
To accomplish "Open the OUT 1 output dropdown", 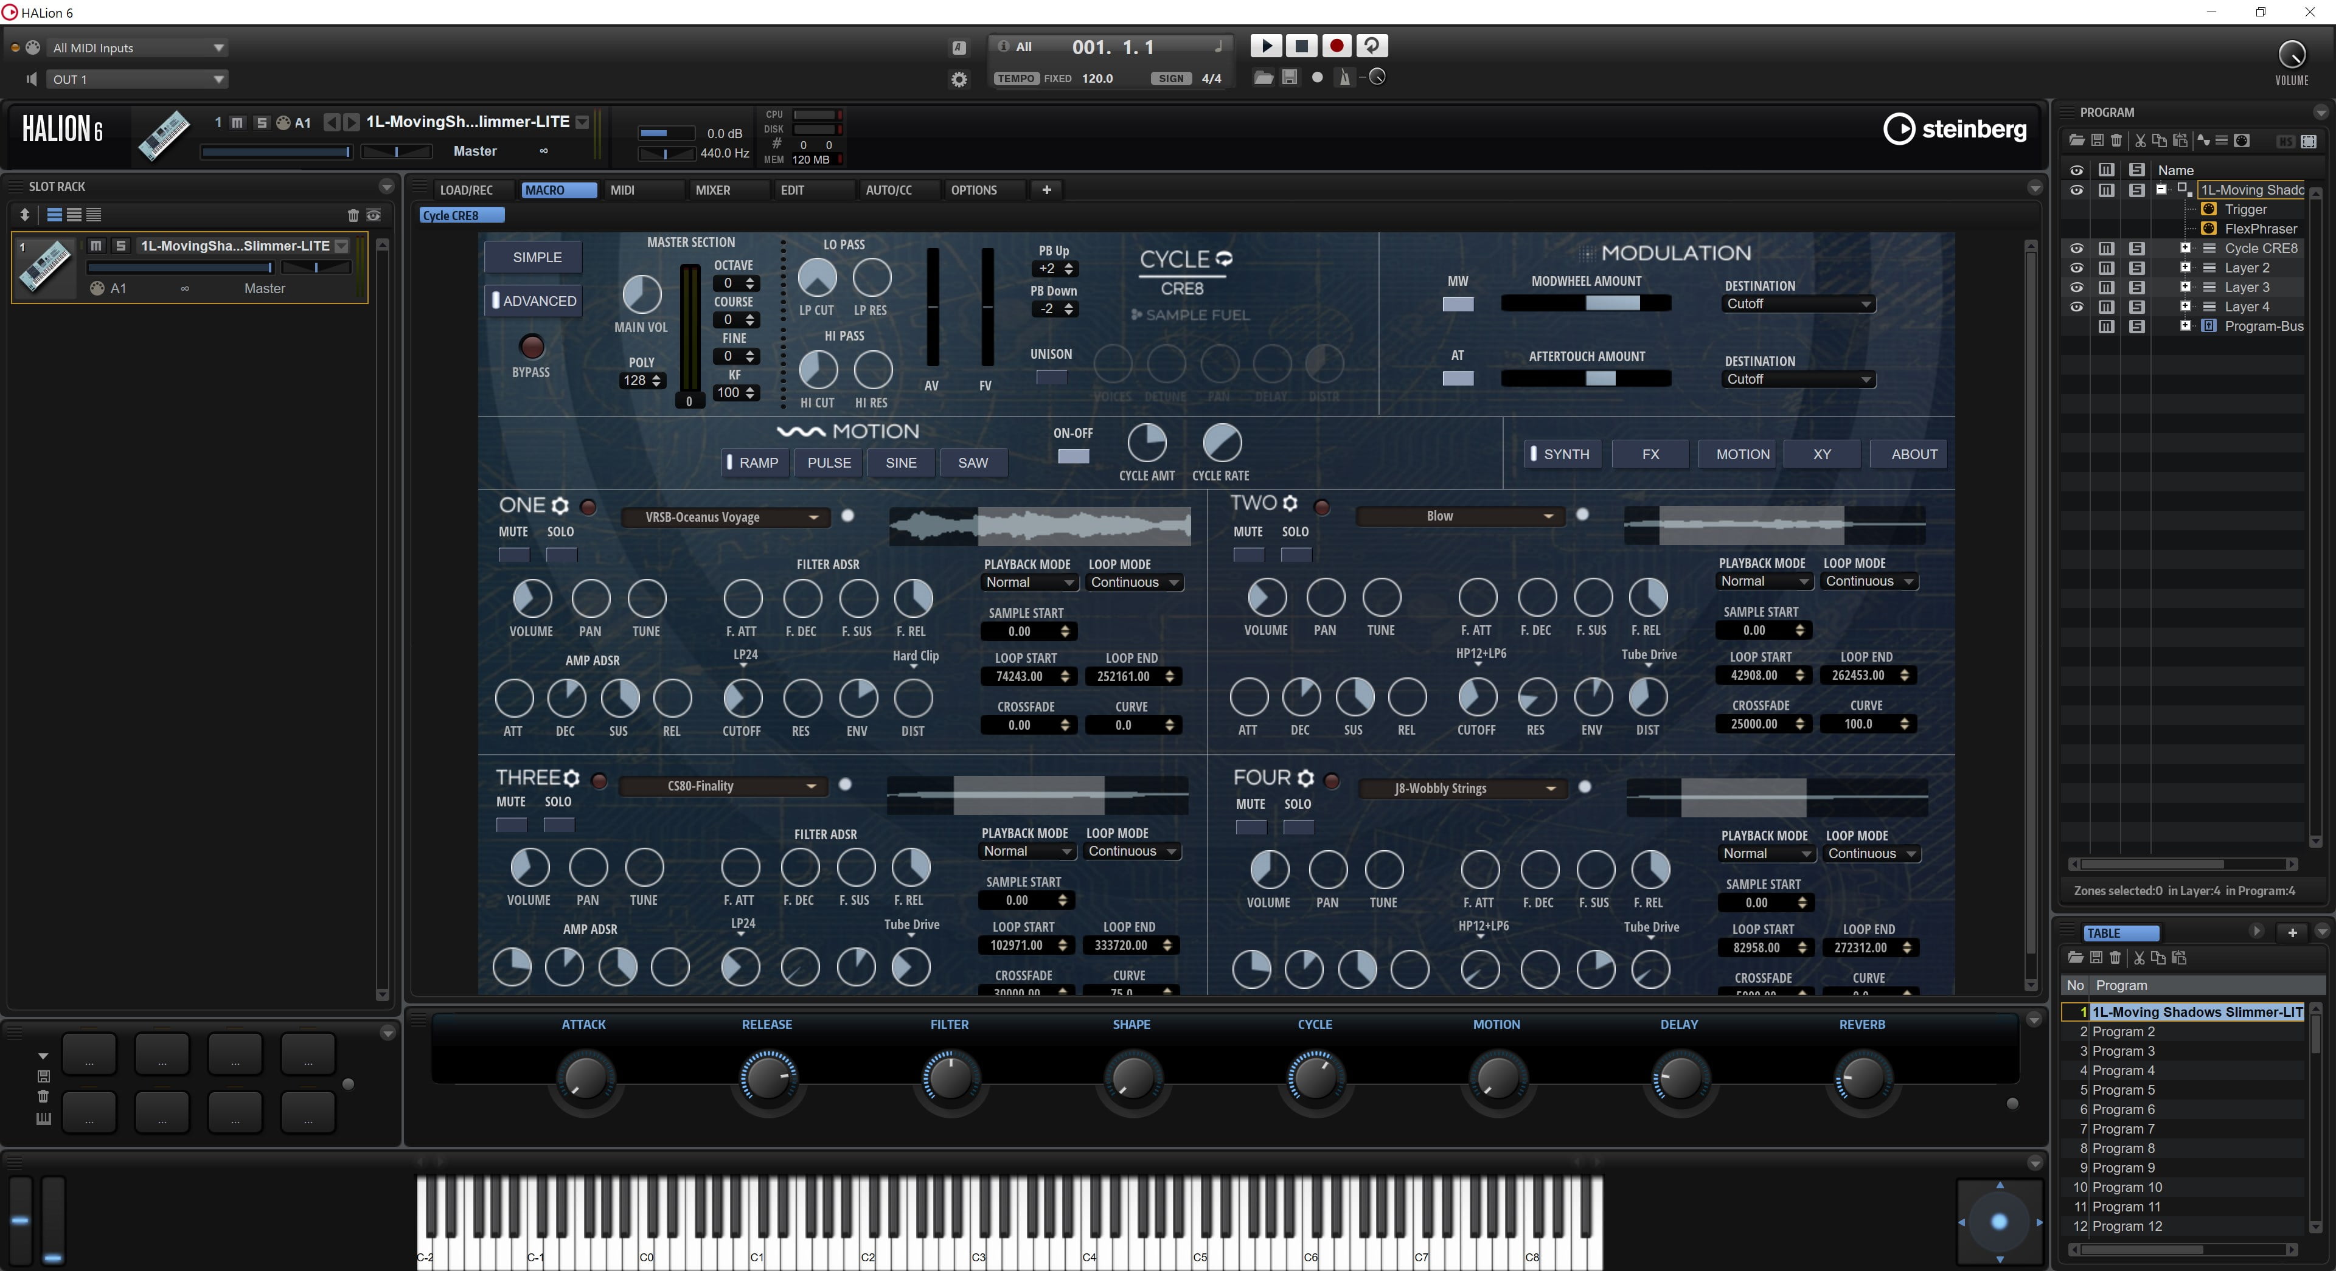I will (x=136, y=79).
